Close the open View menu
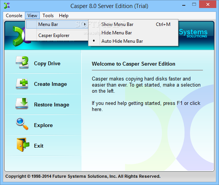Image resolution: width=219 pixels, height=185 pixels. pyautogui.click(x=32, y=16)
